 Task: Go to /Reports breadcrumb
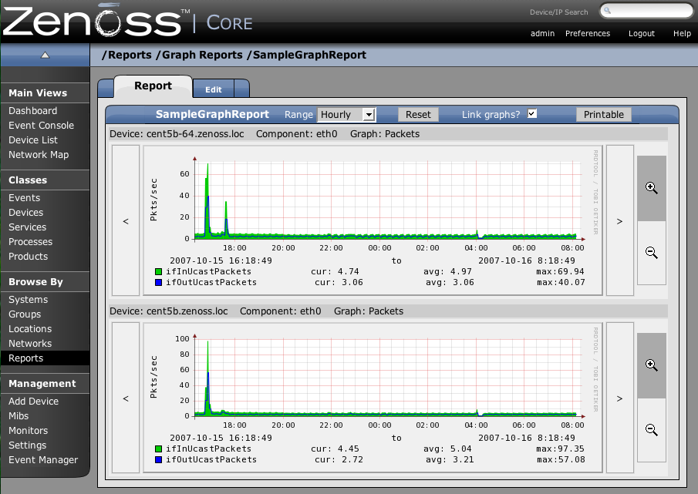[126, 55]
